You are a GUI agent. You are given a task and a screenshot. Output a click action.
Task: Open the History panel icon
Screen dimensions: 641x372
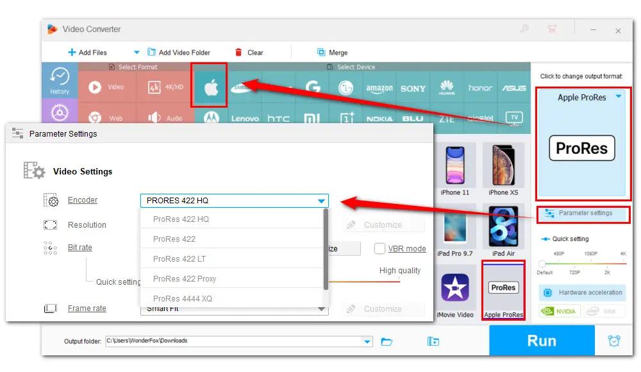click(60, 81)
